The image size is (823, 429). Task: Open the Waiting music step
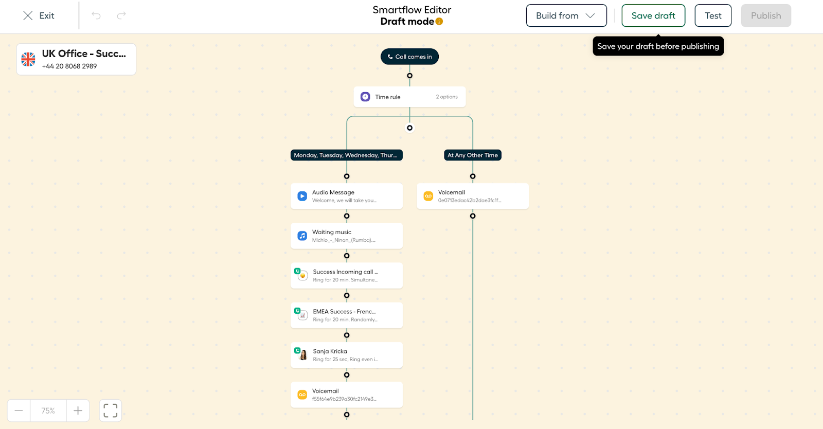click(x=347, y=236)
